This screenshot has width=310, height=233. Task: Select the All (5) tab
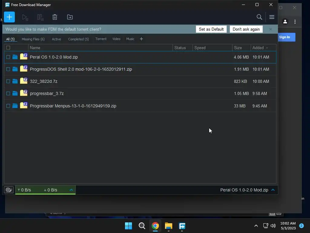coord(10,39)
